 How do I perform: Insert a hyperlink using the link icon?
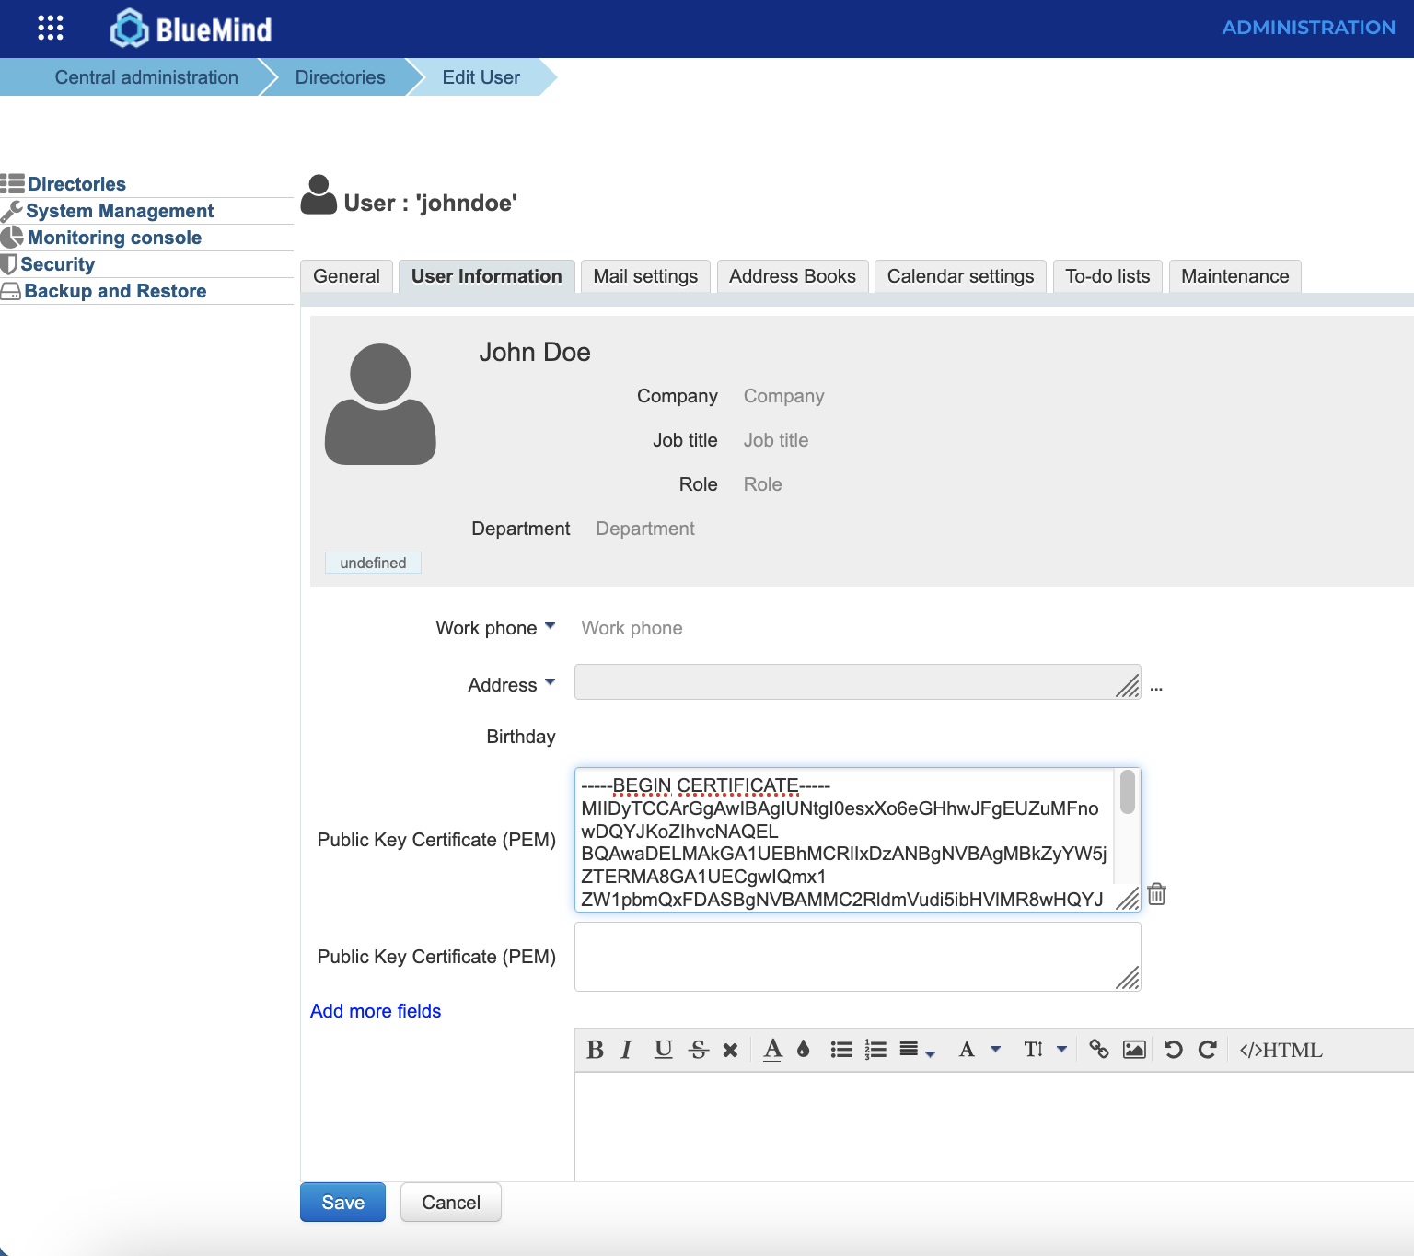click(x=1098, y=1050)
